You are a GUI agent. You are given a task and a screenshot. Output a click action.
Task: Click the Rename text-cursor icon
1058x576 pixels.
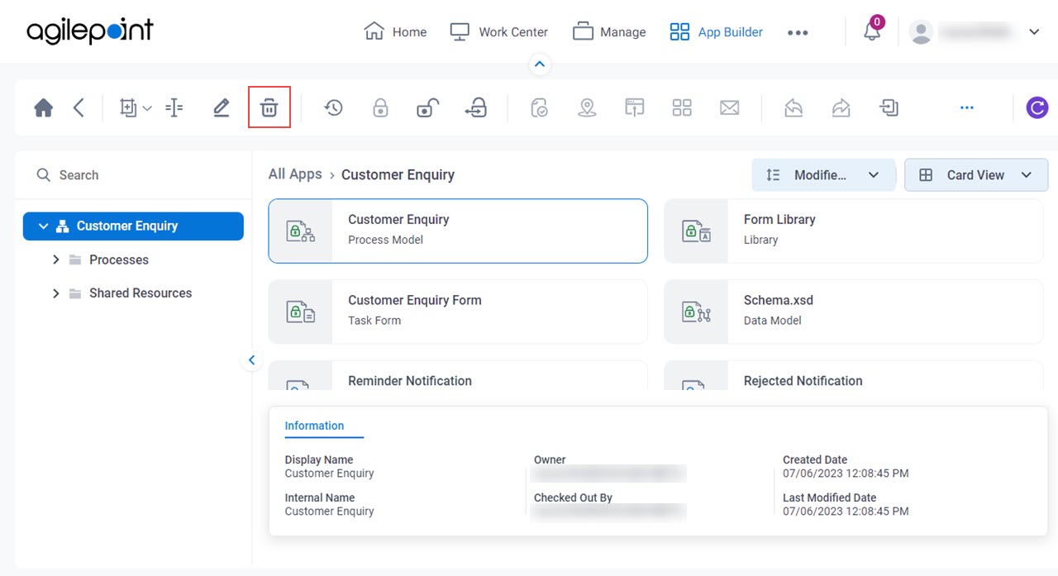pos(174,107)
